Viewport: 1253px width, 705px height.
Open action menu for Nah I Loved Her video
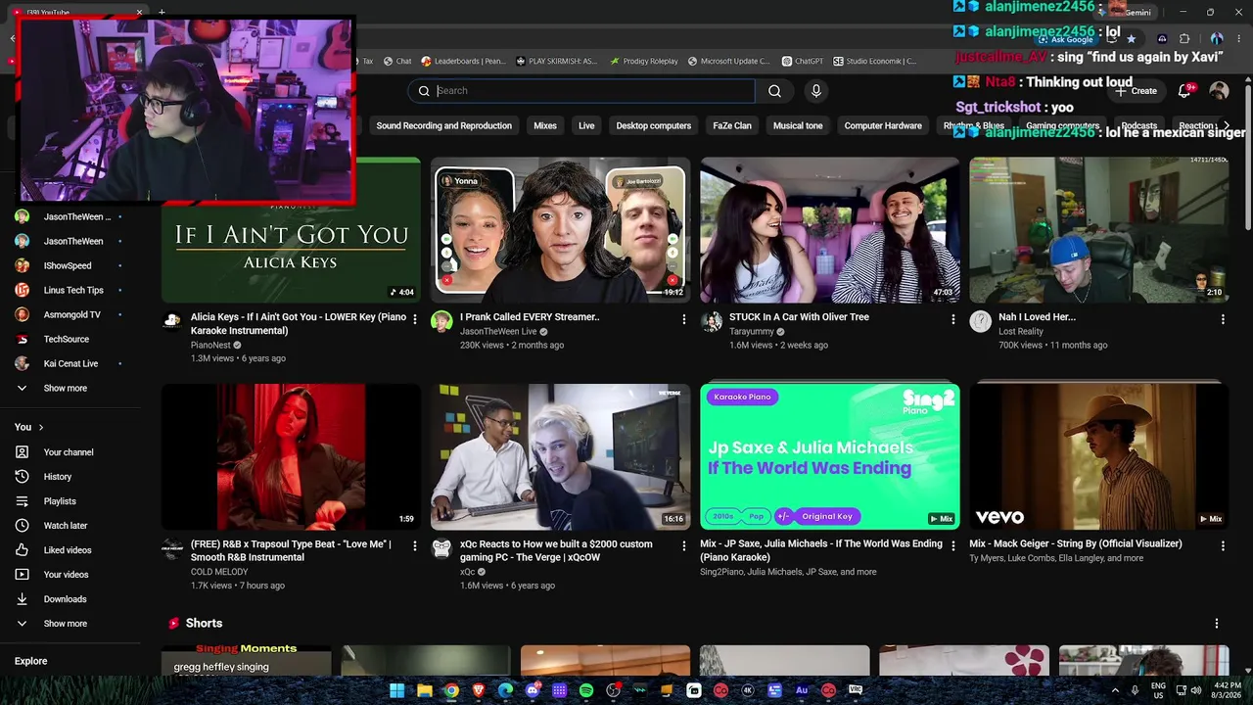point(1223,319)
